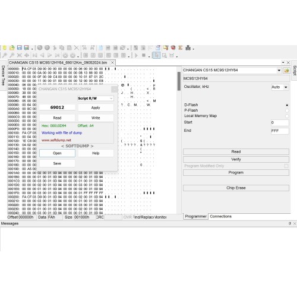Screen dimensions: 297x297
Task: Open the Script R/W dropdown
Action: (x=96, y=99)
